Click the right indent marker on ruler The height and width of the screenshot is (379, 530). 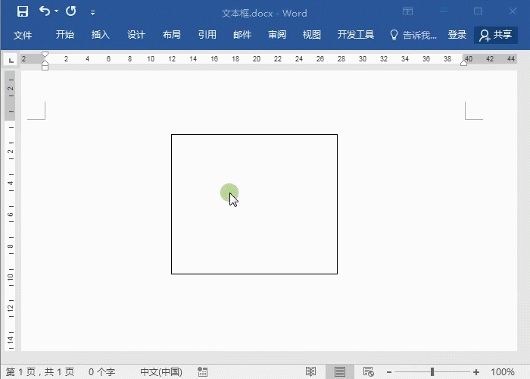463,63
